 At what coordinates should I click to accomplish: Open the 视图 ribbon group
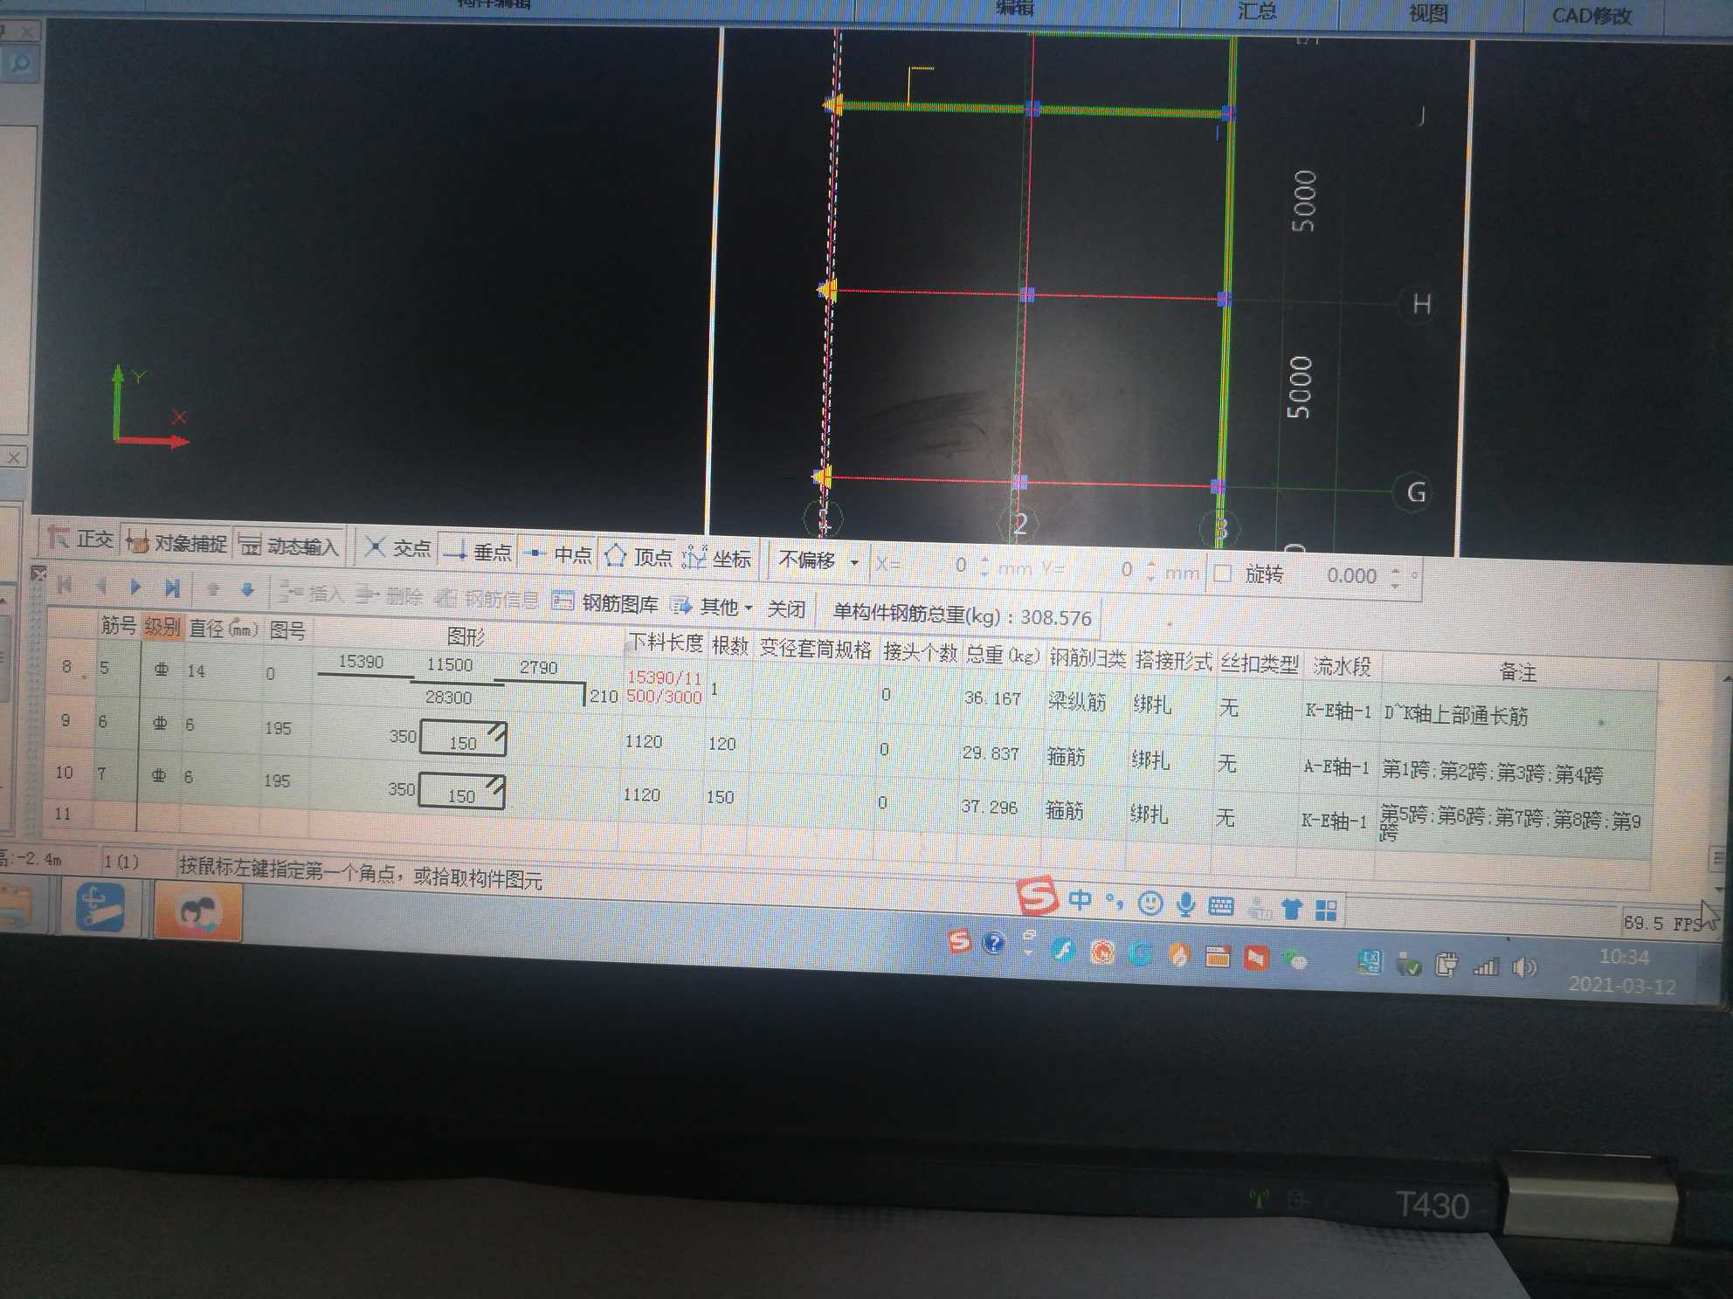pyautogui.click(x=1428, y=13)
